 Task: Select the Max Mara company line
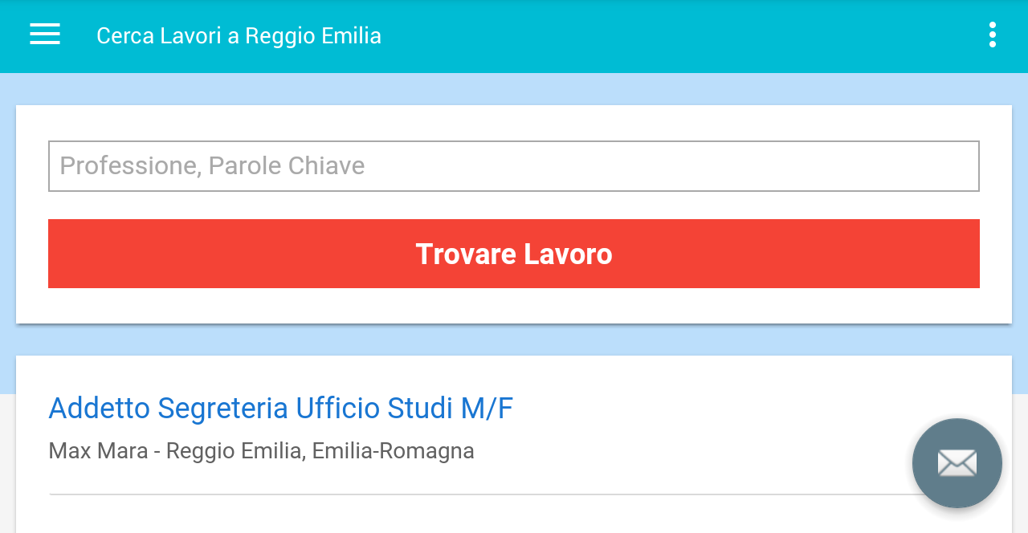[x=261, y=451]
